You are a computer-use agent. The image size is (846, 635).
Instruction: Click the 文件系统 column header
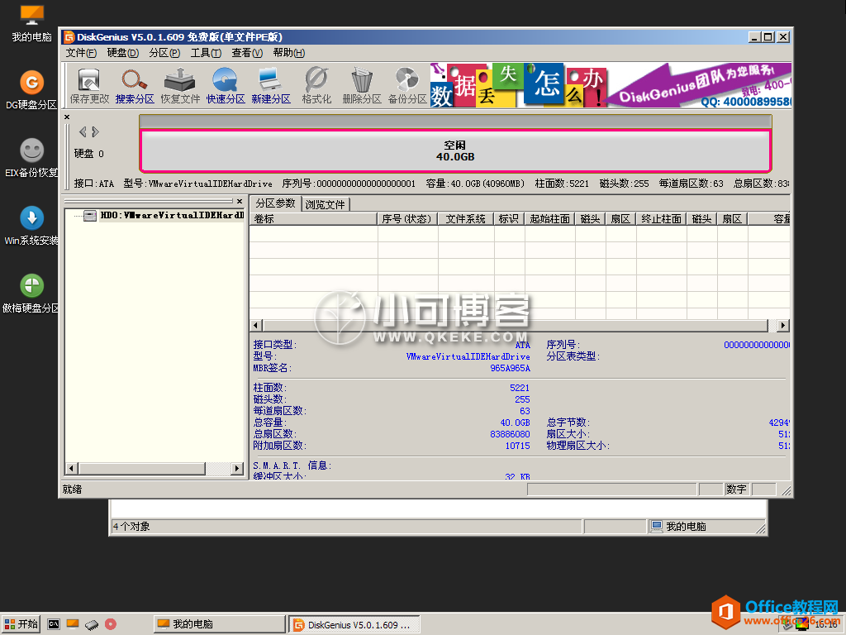[x=466, y=219]
